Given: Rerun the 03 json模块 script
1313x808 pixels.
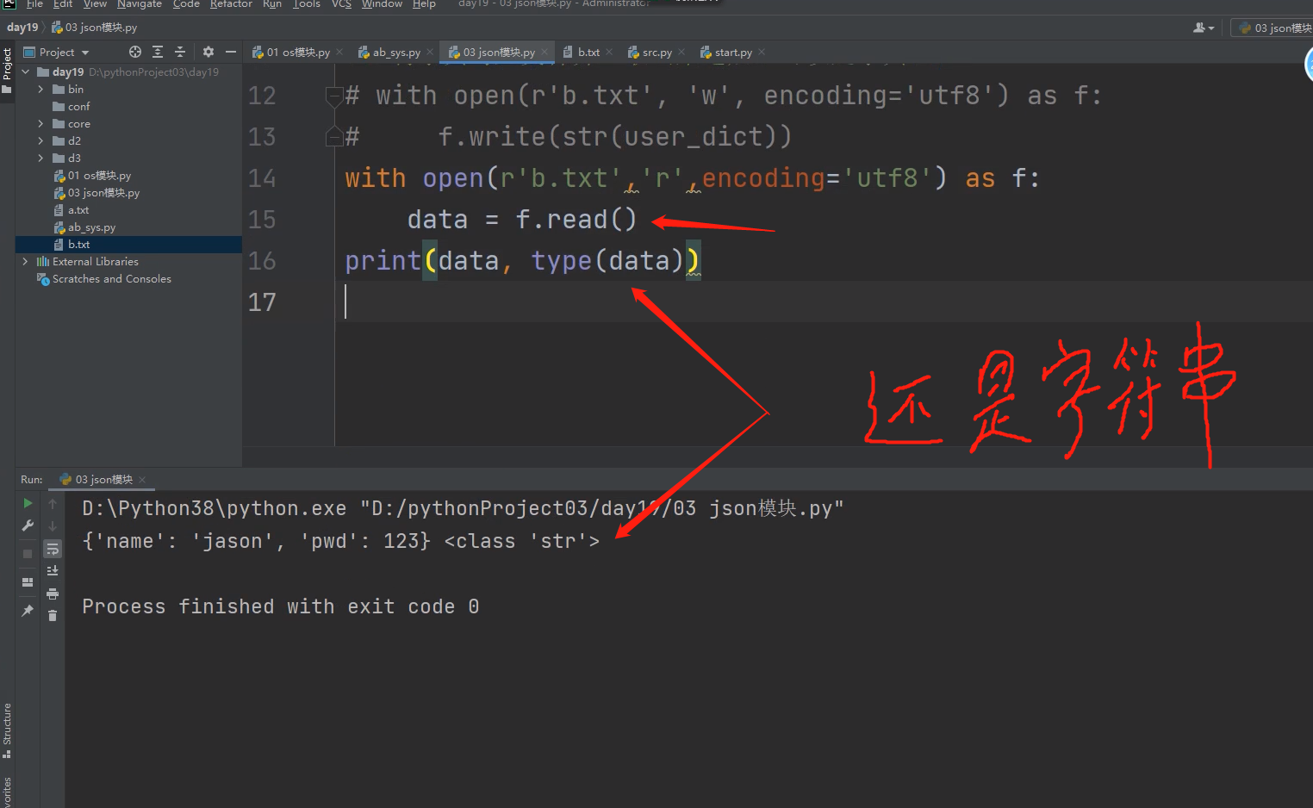Looking at the screenshot, I should 28,504.
